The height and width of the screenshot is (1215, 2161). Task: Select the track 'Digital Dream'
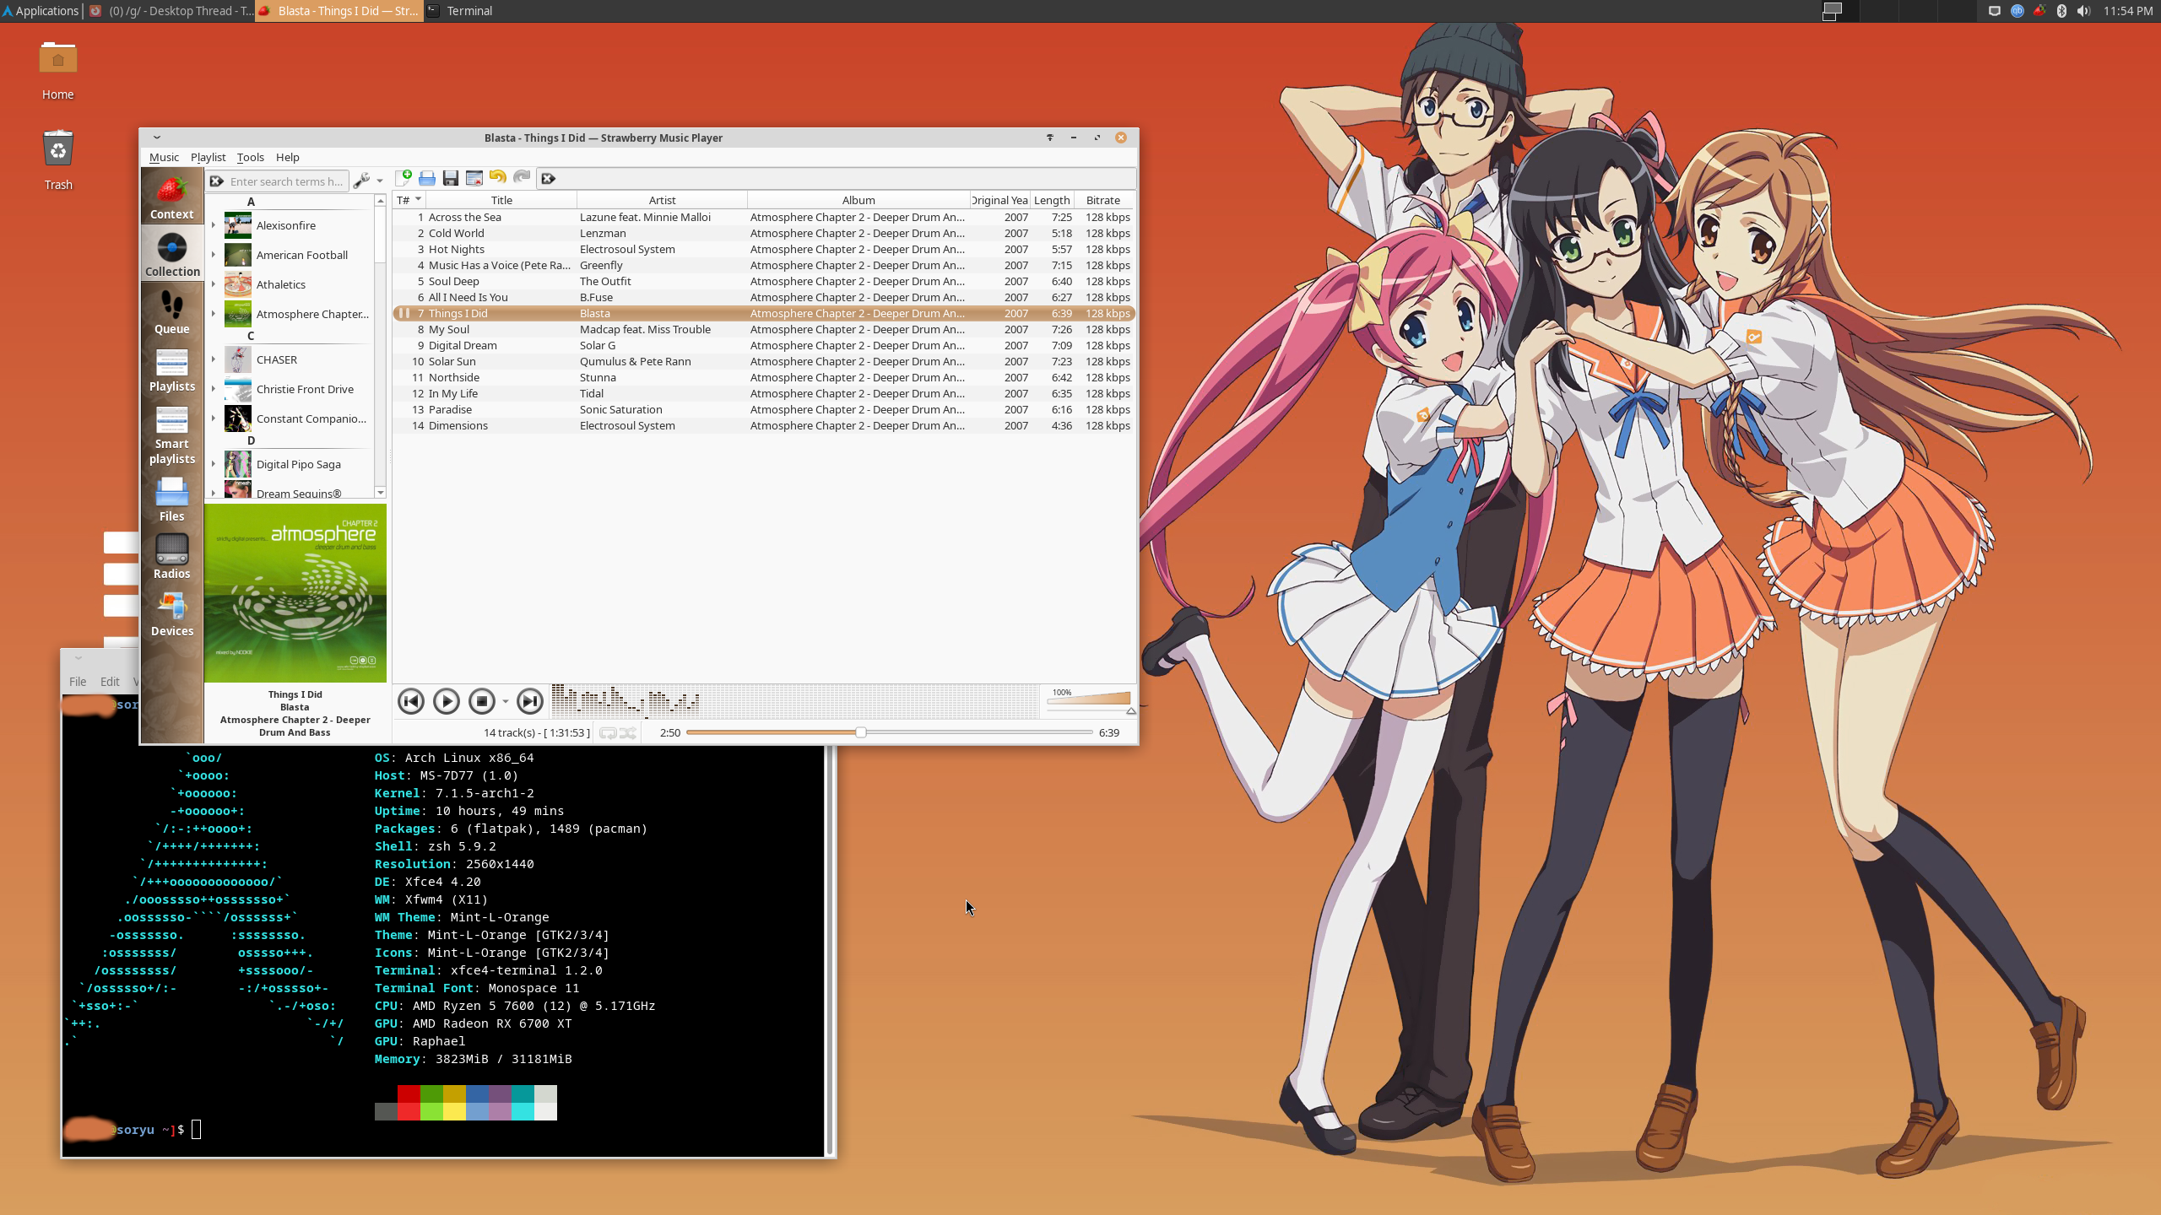click(763, 345)
